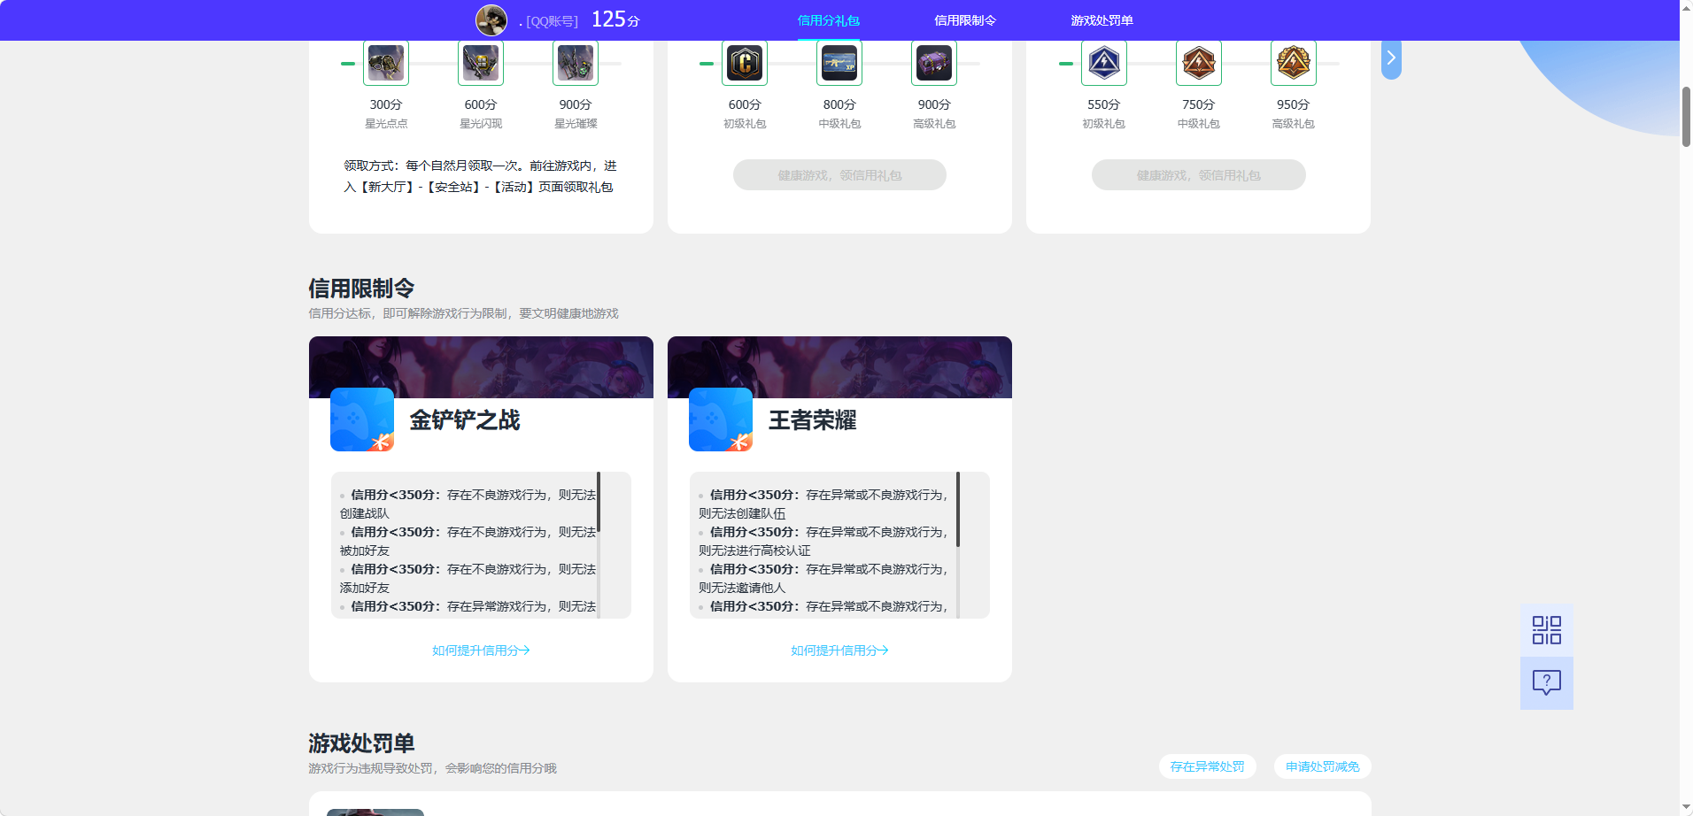Image resolution: width=1693 pixels, height=816 pixels.
Task: Show next gift cards with right arrow
Action: [x=1391, y=58]
